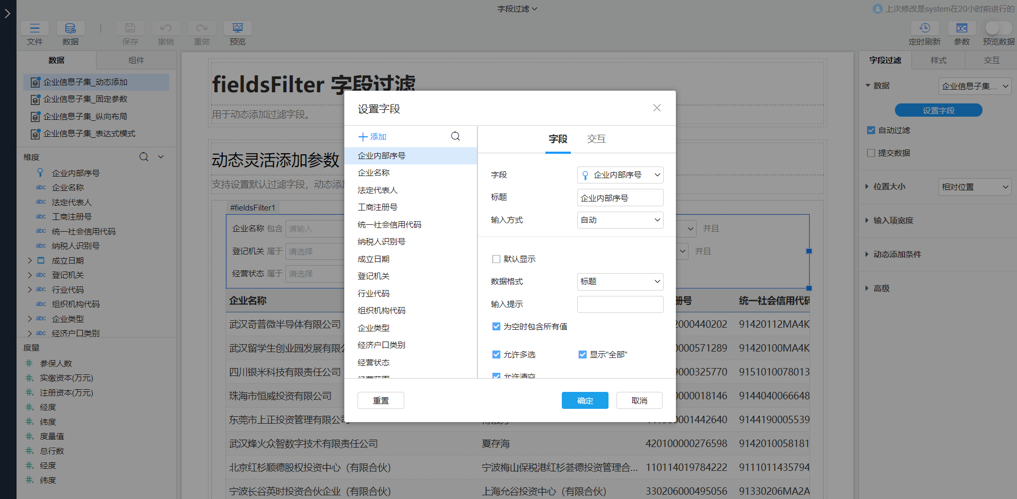Image resolution: width=1017 pixels, height=499 pixels.
Task: Click the 重做 (Redo) icon
Action: click(201, 32)
